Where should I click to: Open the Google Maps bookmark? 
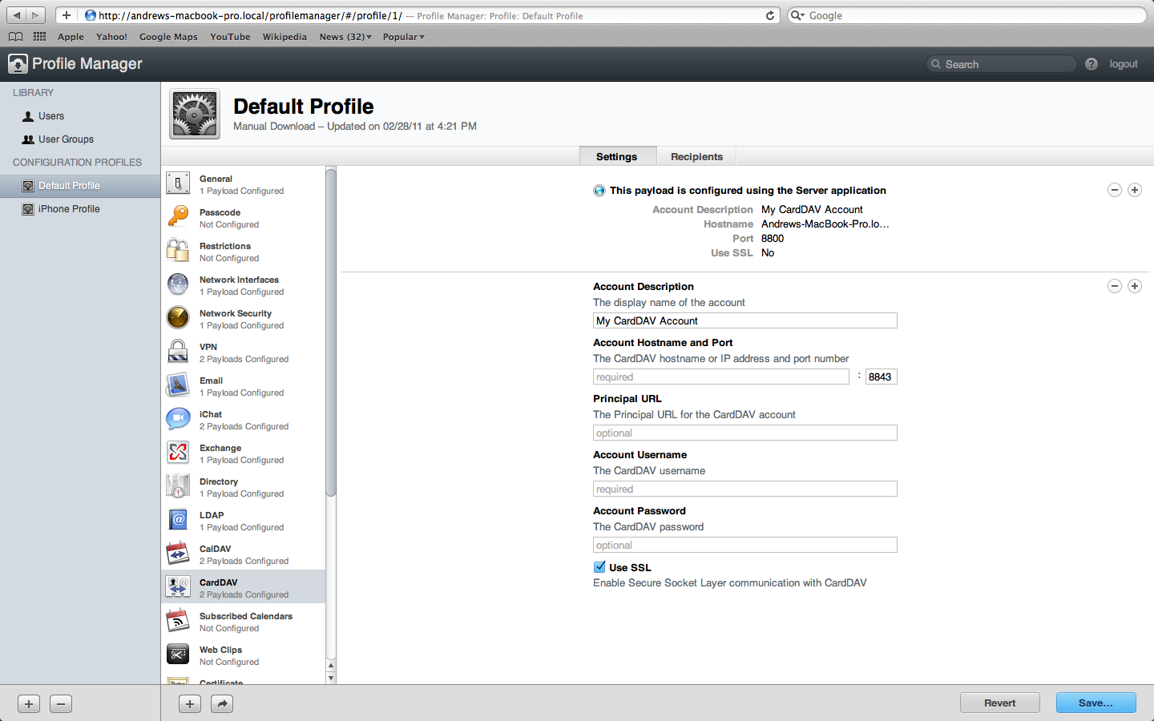point(168,37)
